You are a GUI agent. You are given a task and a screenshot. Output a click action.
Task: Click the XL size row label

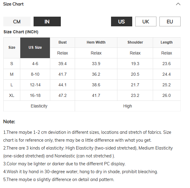coord(12,95)
